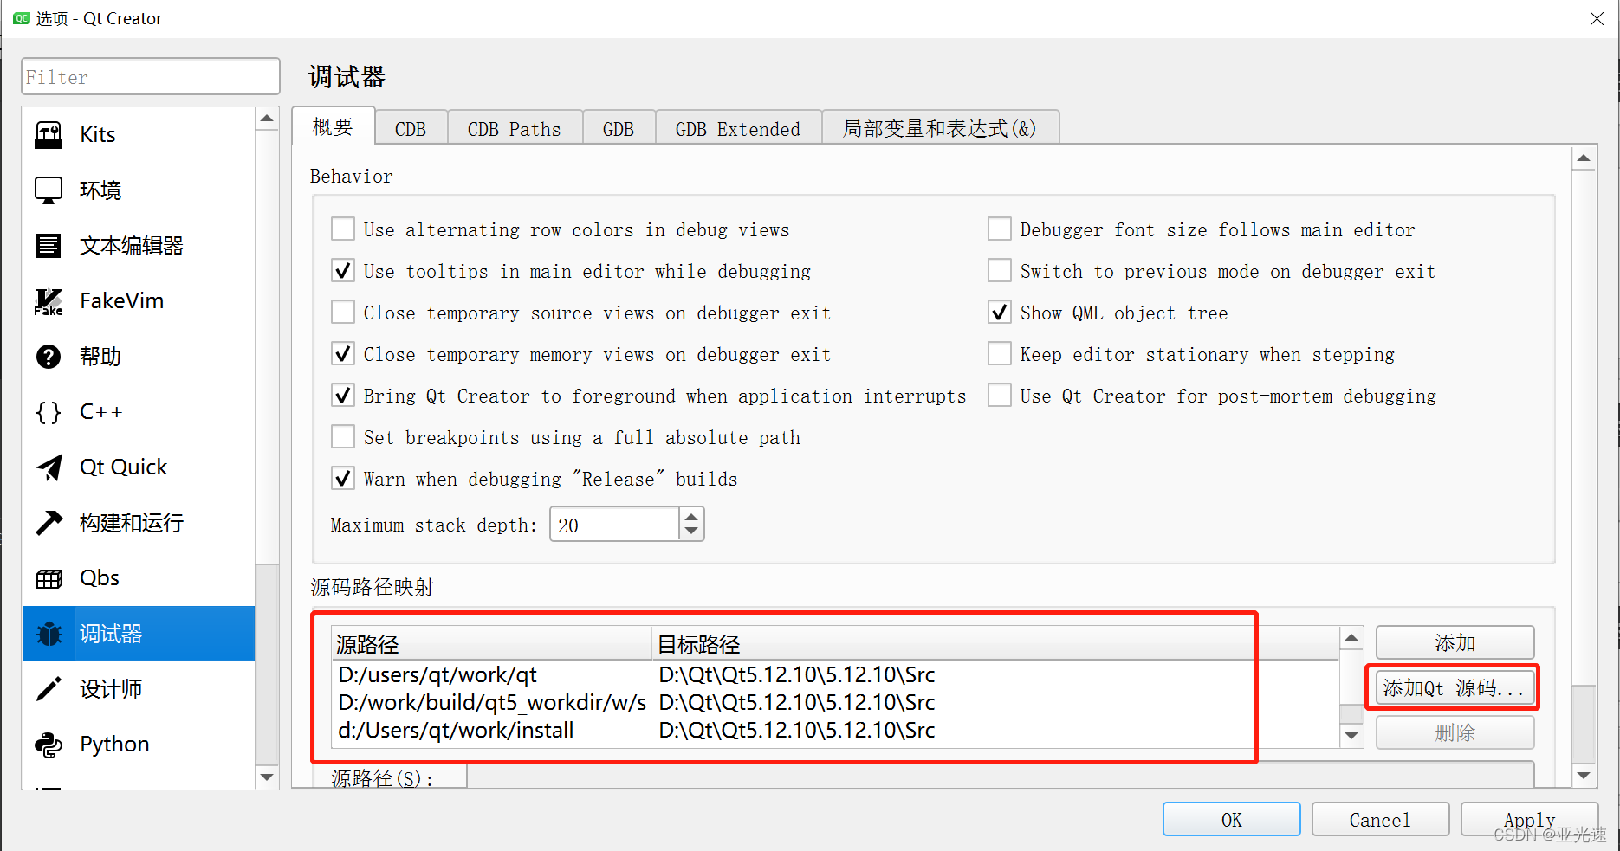
Task: Enable alternating row colors in debug views
Action: pyautogui.click(x=343, y=229)
